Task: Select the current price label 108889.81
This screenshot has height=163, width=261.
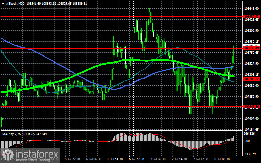Action: pos(251,45)
